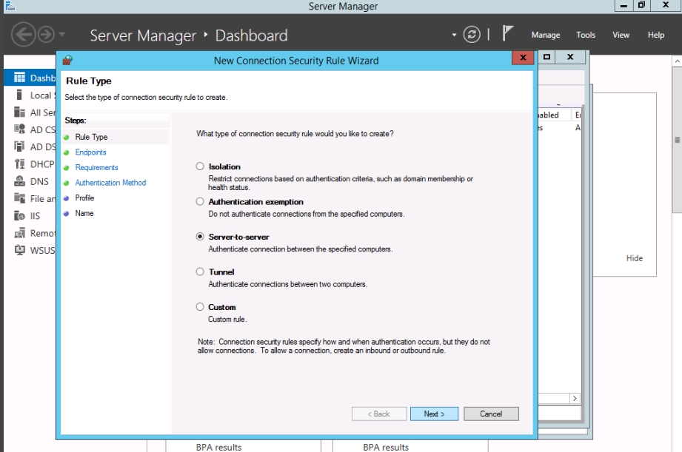Jump to Authentication Method step
682x452 pixels.
coord(110,183)
